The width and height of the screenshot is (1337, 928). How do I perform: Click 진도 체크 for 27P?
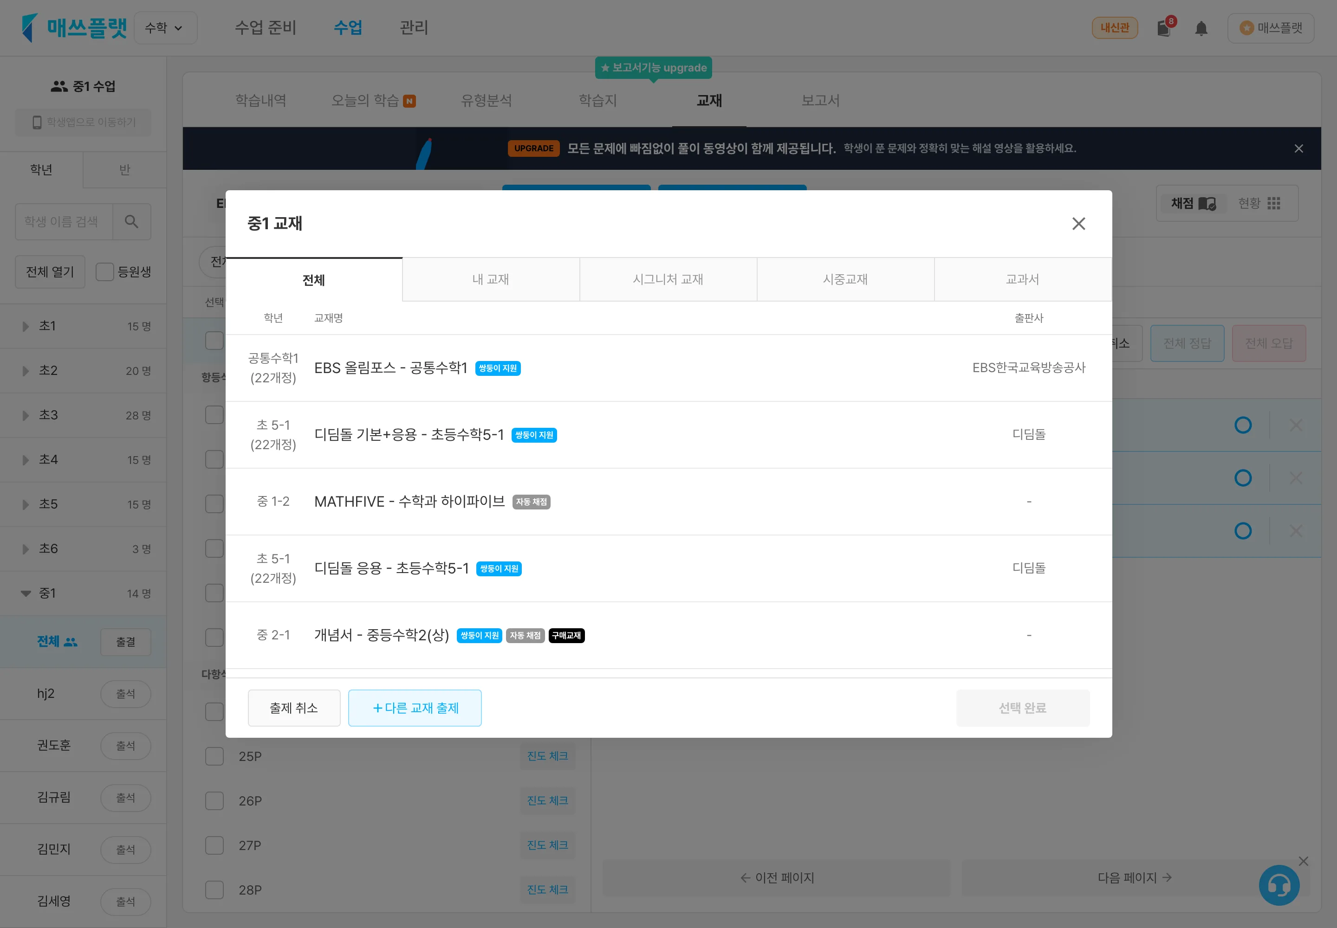tap(547, 845)
